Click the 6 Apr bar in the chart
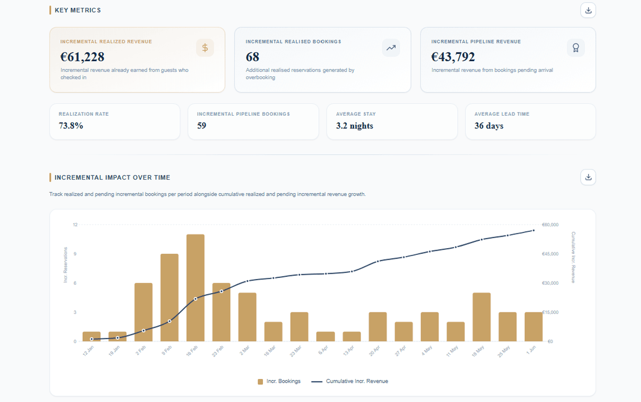Screen dimensions: 641x402 point(325,337)
